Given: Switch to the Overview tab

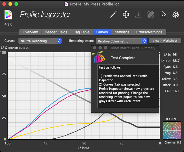Looking at the screenshot, I should [30, 32].
